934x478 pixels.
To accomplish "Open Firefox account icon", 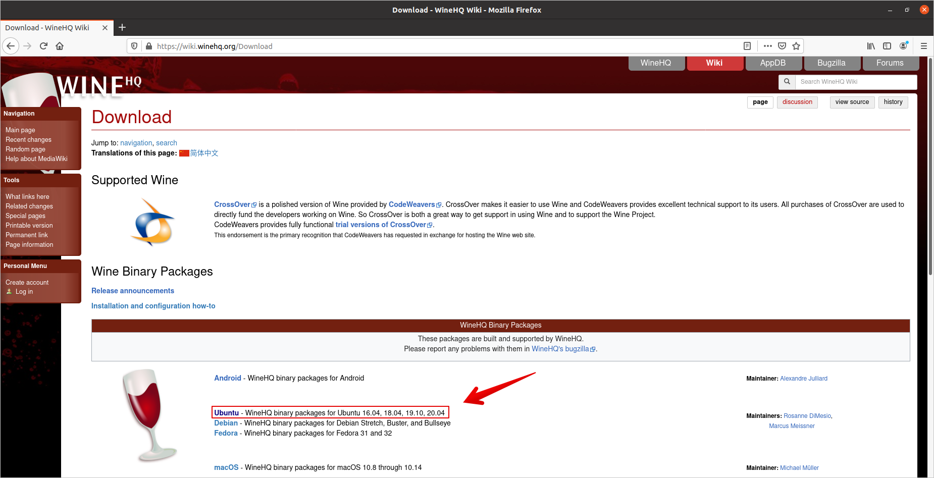I will pos(904,46).
